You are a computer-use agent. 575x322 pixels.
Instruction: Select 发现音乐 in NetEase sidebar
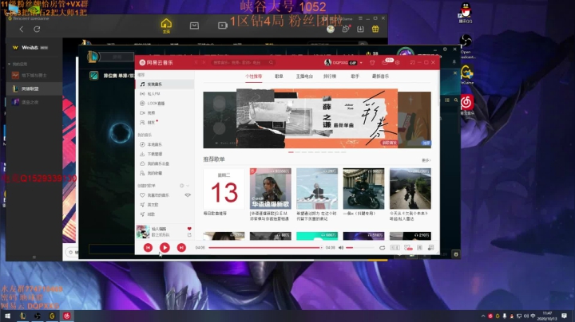tap(165, 84)
